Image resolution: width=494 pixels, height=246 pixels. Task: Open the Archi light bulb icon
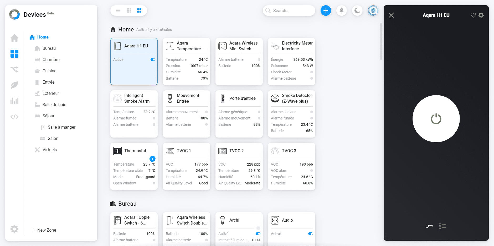pos(223,220)
